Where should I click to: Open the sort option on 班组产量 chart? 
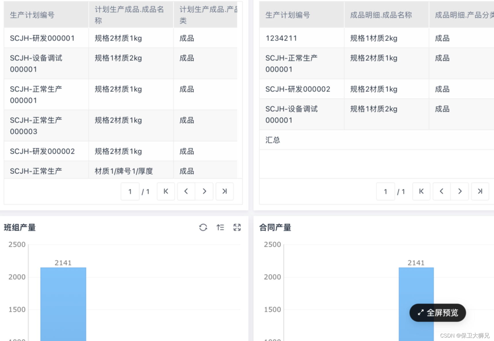pyautogui.click(x=220, y=227)
